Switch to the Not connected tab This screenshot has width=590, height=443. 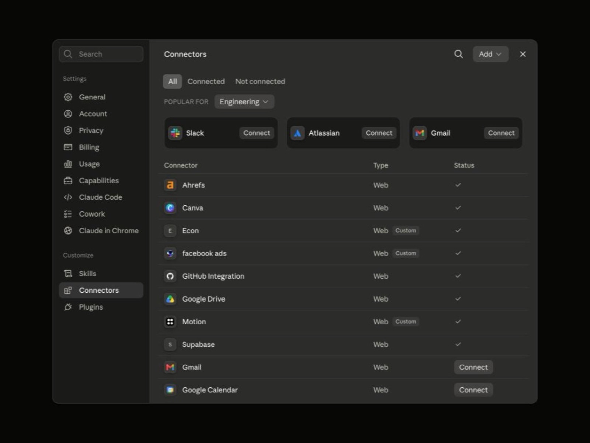[260, 81]
